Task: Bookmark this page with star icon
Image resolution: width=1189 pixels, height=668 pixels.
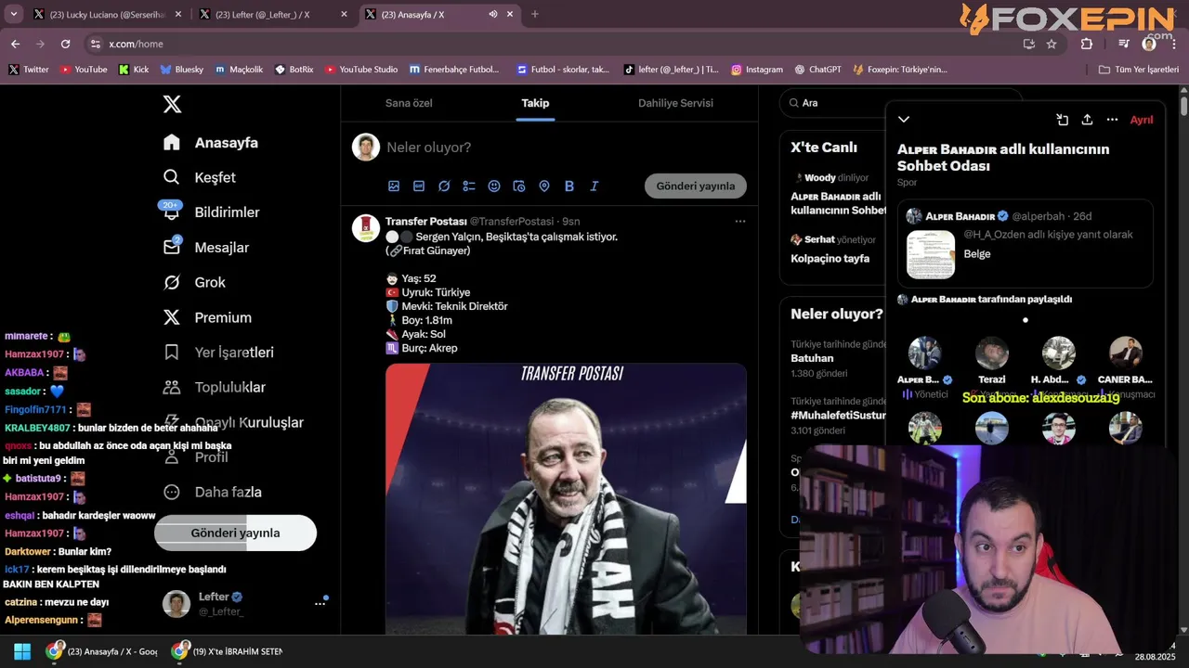Action: pyautogui.click(x=1052, y=44)
